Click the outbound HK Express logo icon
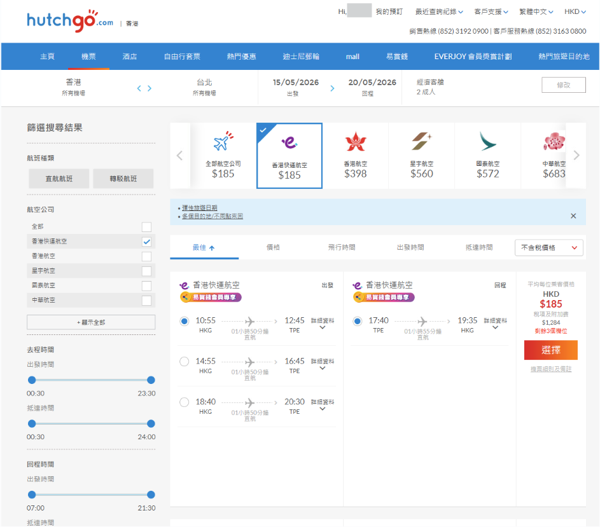The height and width of the screenshot is (527, 600). [185, 285]
